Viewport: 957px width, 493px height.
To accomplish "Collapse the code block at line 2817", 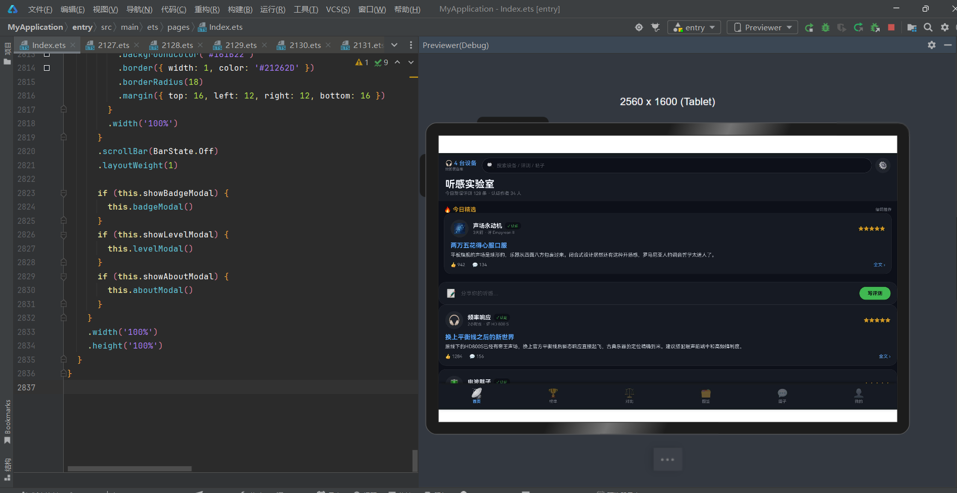I will point(64,109).
